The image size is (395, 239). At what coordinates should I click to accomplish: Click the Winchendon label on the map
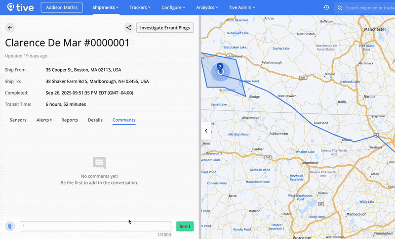[x=250, y=118]
